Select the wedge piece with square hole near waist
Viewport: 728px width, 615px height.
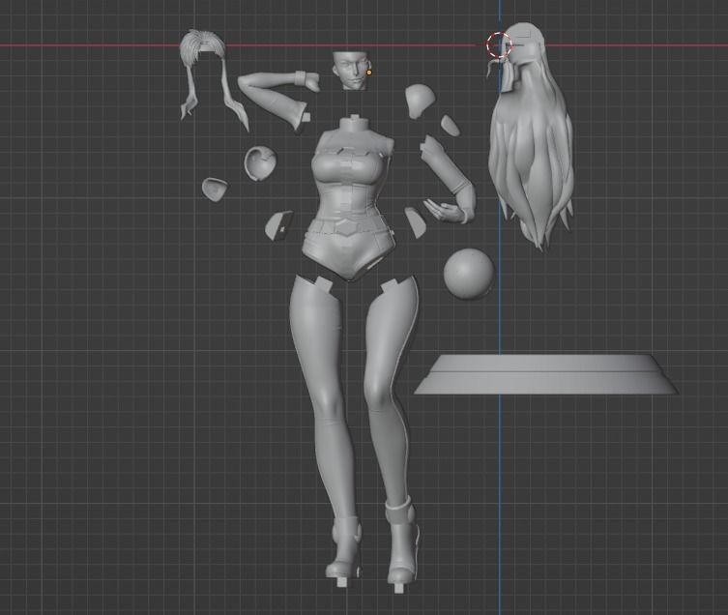click(279, 224)
